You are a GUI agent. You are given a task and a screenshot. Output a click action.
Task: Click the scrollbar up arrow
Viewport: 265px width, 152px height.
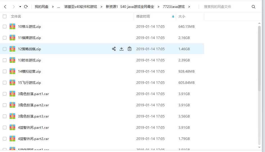click(x=259, y=23)
